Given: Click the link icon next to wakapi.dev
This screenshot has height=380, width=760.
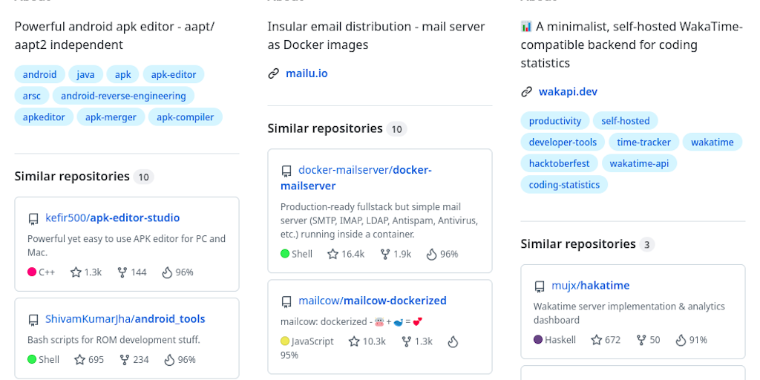Looking at the screenshot, I should coord(527,92).
